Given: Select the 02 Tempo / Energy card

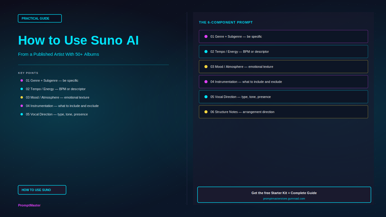Looking at the screenshot, I should (x=283, y=51).
